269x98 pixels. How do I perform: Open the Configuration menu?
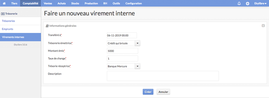pos(134,3)
